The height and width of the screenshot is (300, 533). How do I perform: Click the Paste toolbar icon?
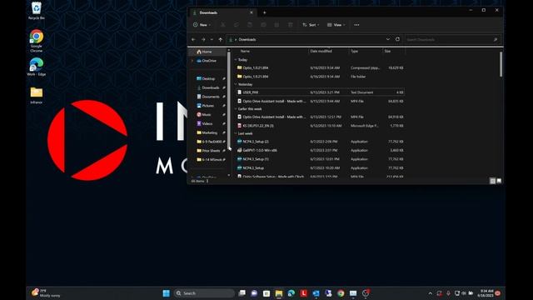[x=250, y=25]
